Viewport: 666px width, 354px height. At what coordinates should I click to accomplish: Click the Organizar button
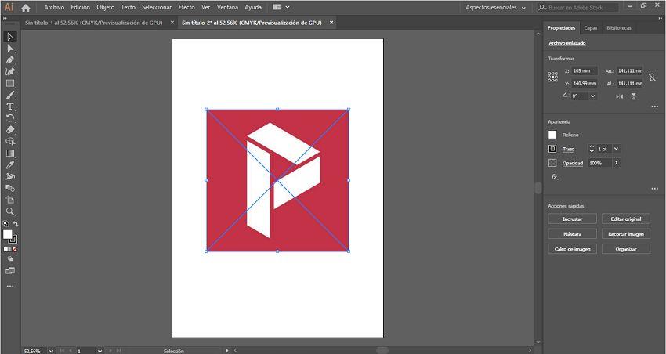pos(626,249)
